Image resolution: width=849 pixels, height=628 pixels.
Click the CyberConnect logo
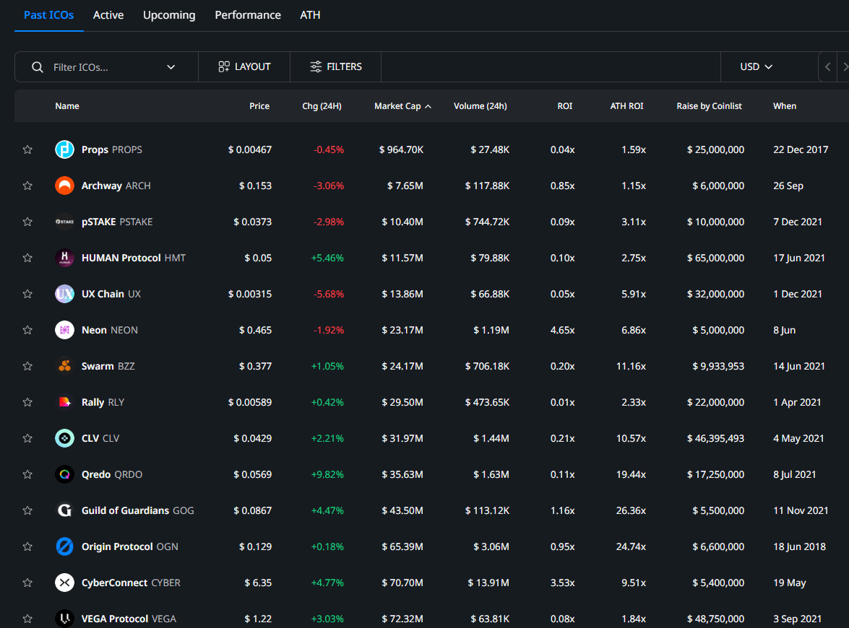[64, 583]
